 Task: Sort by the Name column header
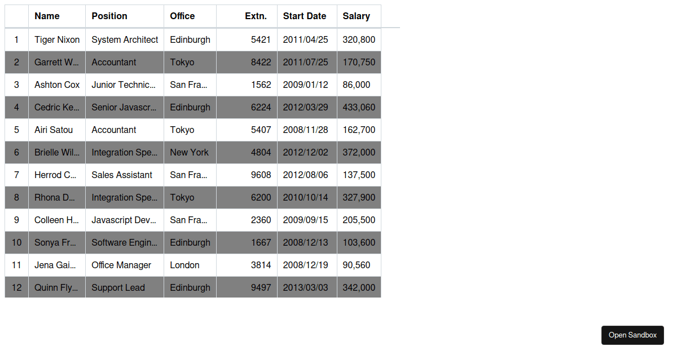point(57,16)
